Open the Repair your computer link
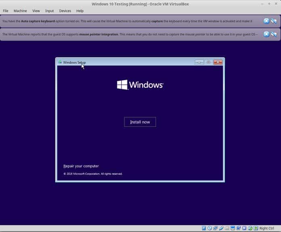This screenshot has height=232, width=281. pyautogui.click(x=81, y=166)
